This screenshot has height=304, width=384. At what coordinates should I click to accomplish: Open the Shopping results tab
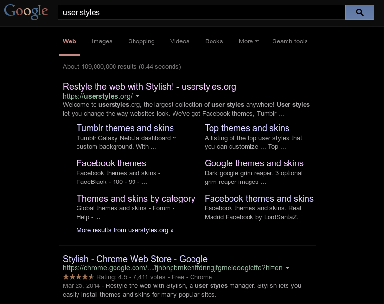[141, 41]
